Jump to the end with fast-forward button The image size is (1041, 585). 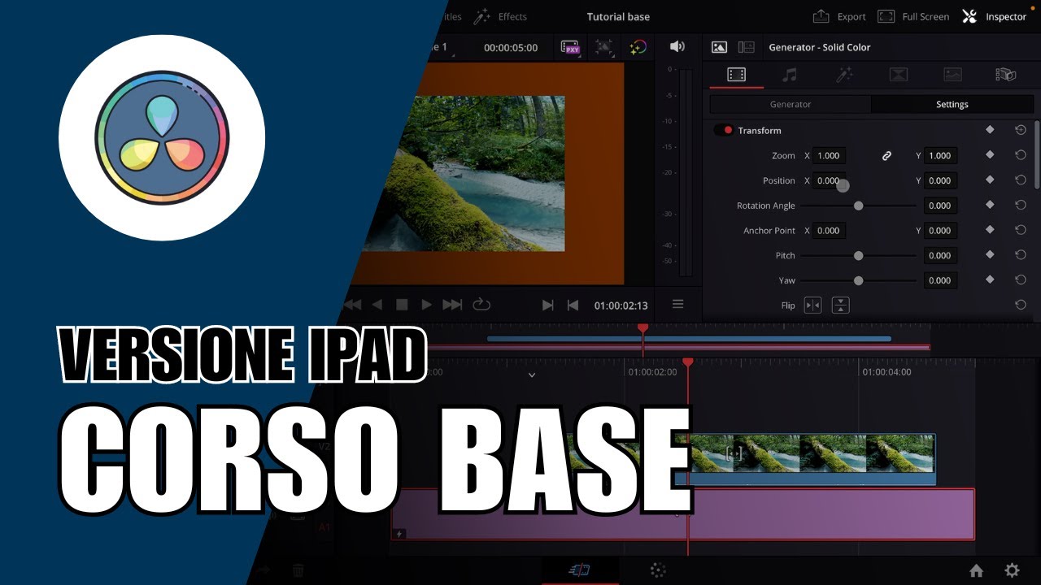click(x=452, y=305)
